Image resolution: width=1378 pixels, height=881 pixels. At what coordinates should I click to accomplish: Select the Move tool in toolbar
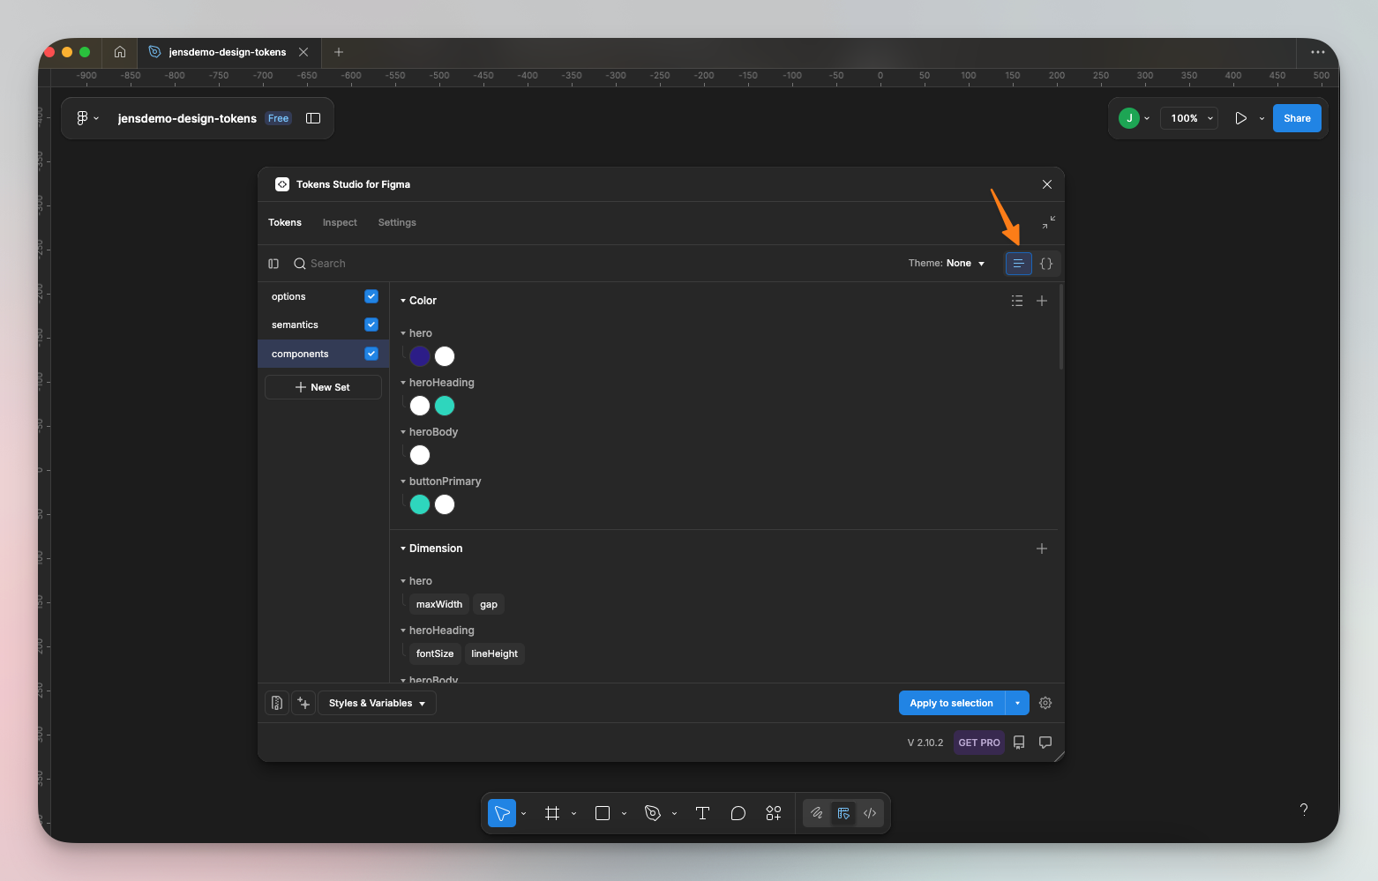coord(502,813)
